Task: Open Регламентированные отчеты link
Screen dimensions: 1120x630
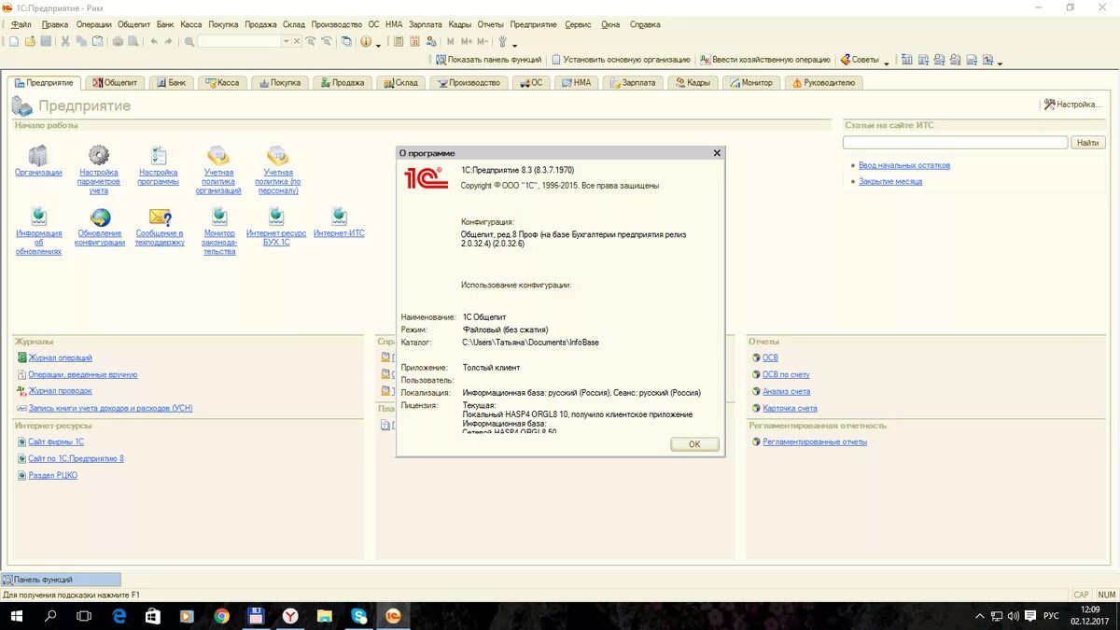Action: click(815, 441)
